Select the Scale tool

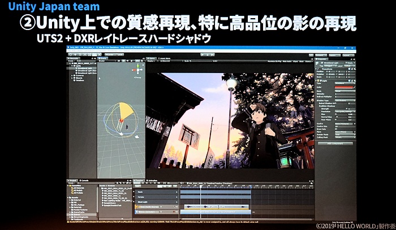pos(85,54)
